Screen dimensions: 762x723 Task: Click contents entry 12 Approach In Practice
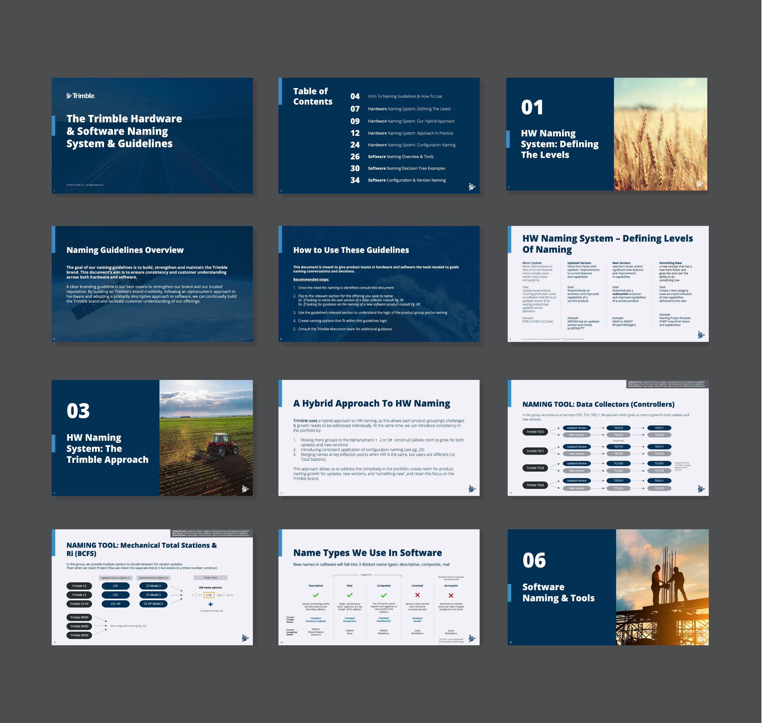[402, 133]
